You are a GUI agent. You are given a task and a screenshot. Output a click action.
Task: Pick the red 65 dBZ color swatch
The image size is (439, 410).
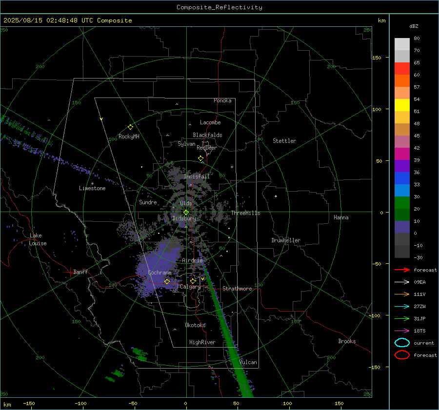coord(402,68)
